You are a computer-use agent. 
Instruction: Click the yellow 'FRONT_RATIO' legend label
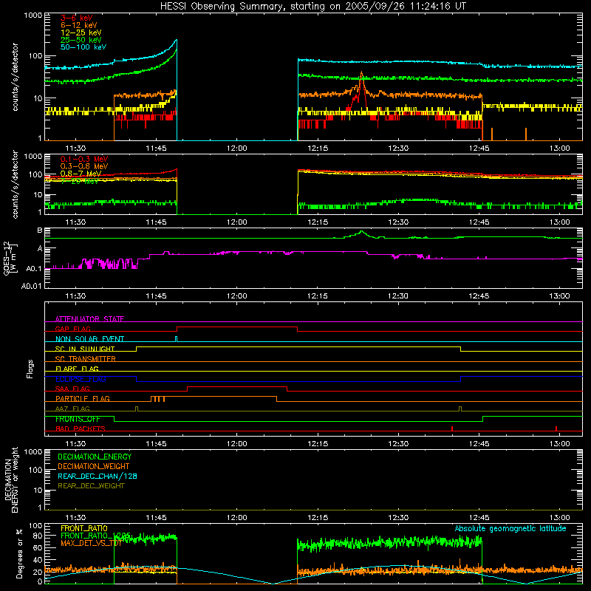tap(84, 529)
